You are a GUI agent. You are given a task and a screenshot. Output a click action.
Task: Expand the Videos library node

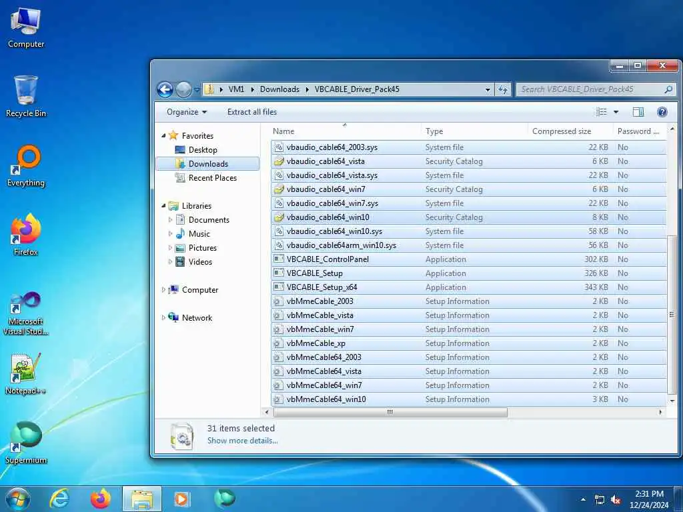pyautogui.click(x=170, y=261)
